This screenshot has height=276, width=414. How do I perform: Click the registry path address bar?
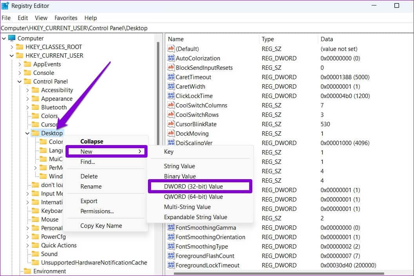[207, 28]
